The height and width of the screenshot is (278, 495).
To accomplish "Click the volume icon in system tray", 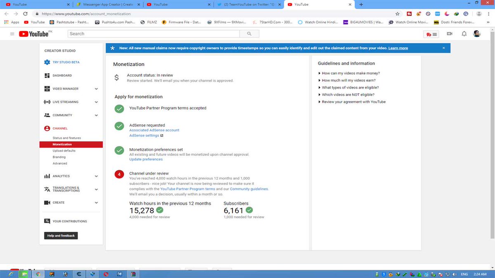I will 454,274.
